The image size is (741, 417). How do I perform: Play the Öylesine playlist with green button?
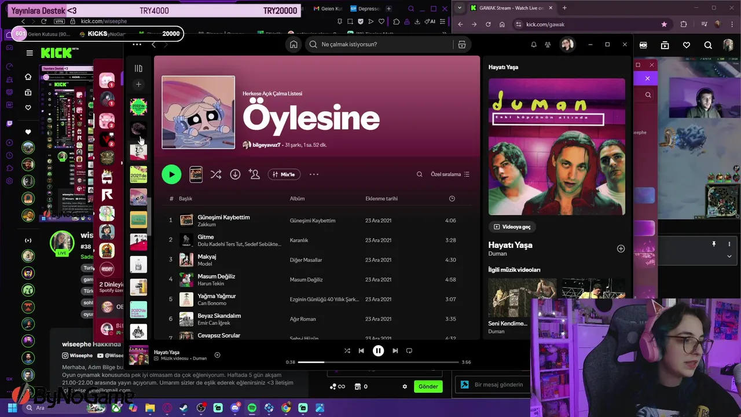pos(171,174)
